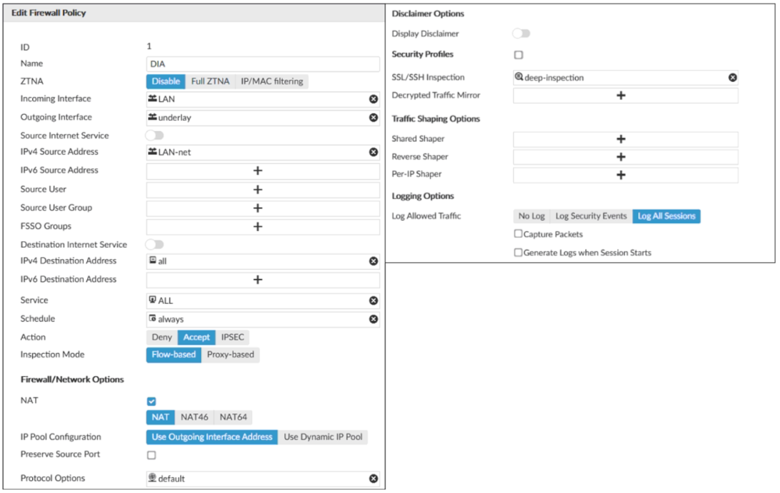
Task: Expand the Per-IP Shaper selection field
Action: [621, 175]
